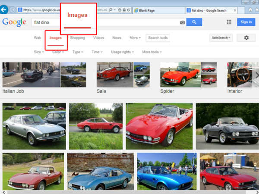Click the address bar search magnifier icon
The height and width of the screenshot is (194, 259).
[111, 10]
